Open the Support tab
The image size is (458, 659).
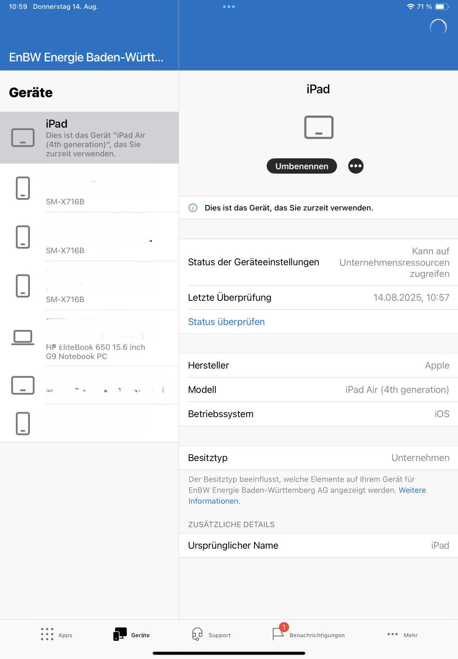pyautogui.click(x=211, y=635)
